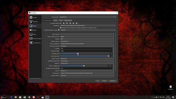Open the Photos app taskbar icon
The image size is (176, 99).
(43, 97)
